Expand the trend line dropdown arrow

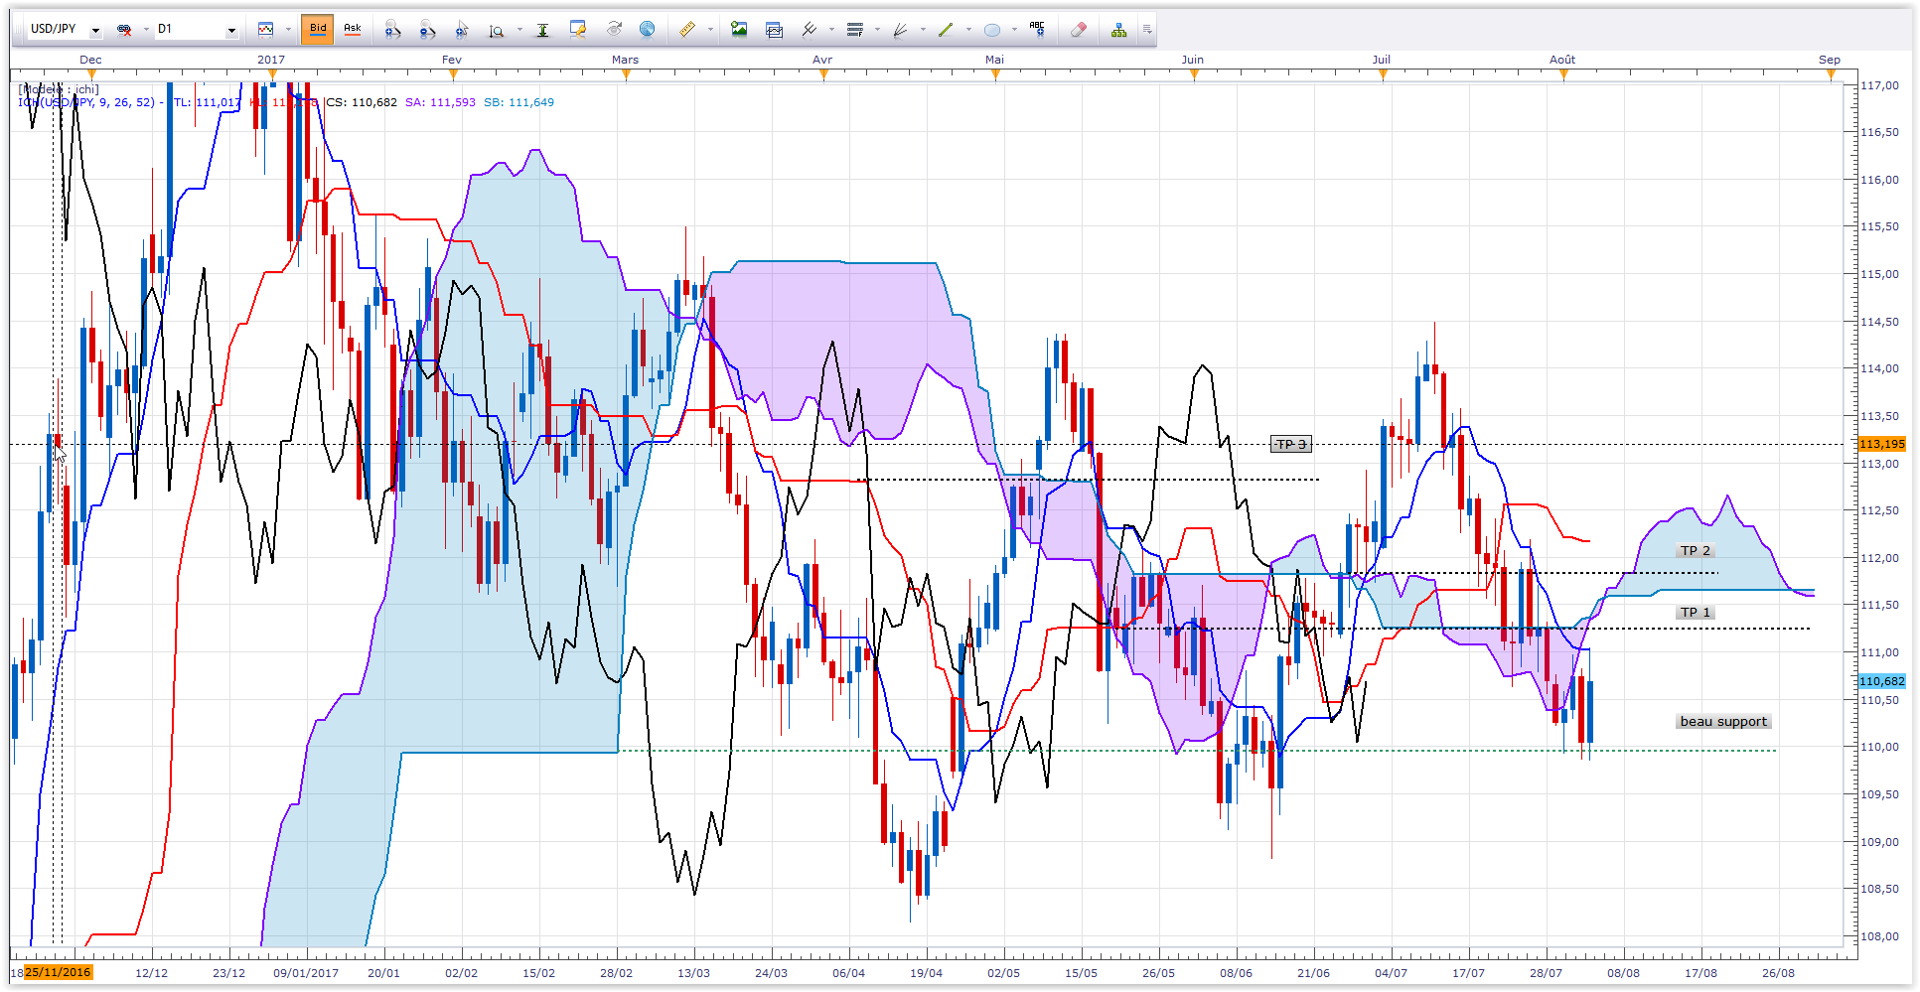coord(968,30)
